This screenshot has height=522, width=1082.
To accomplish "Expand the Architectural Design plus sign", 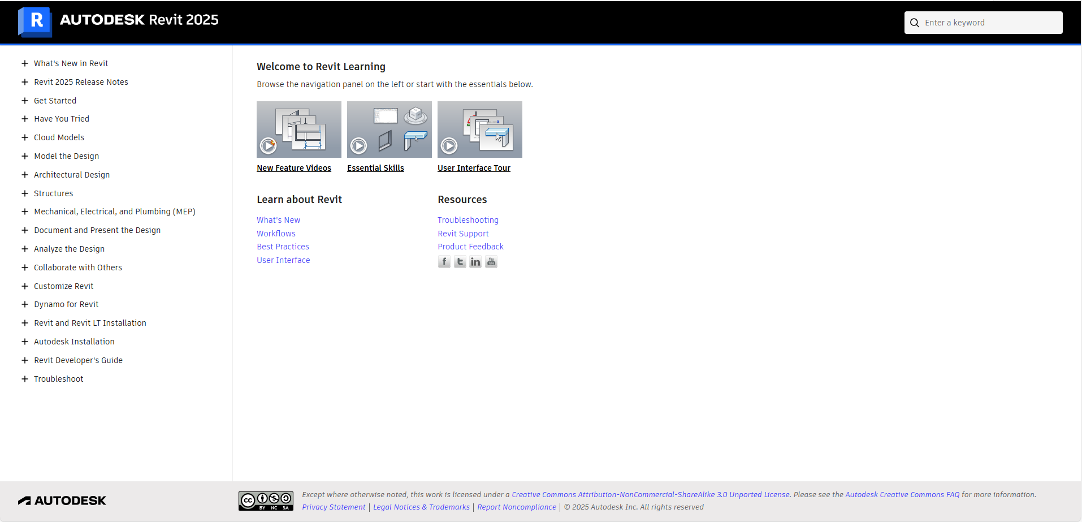I will click(x=25, y=175).
